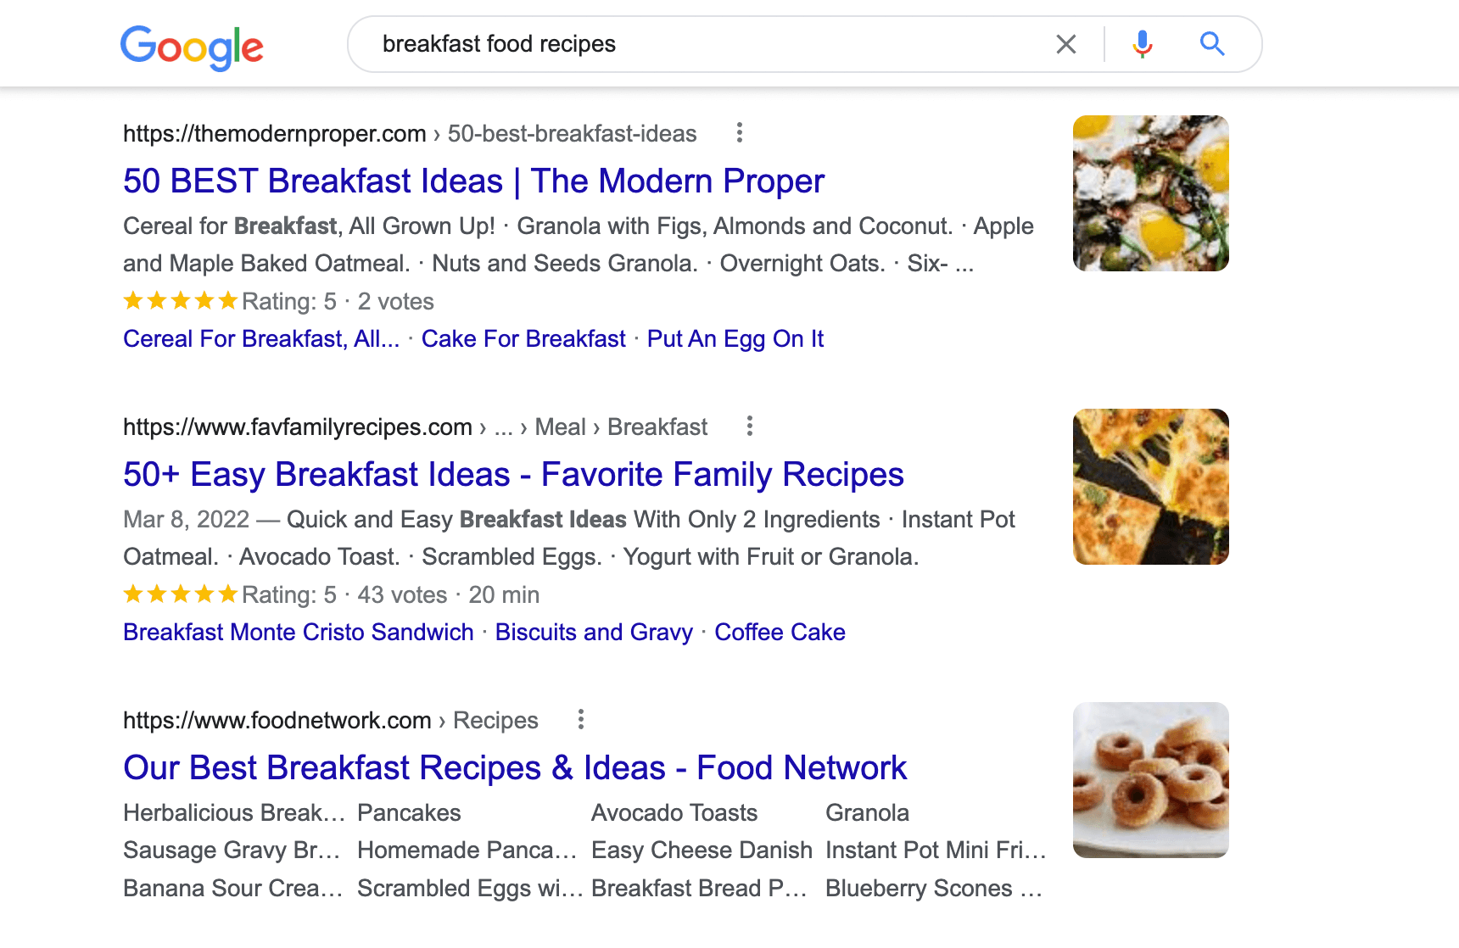The width and height of the screenshot is (1459, 948).
Task: Click the blue search magnifier icon
Action: [x=1212, y=44]
